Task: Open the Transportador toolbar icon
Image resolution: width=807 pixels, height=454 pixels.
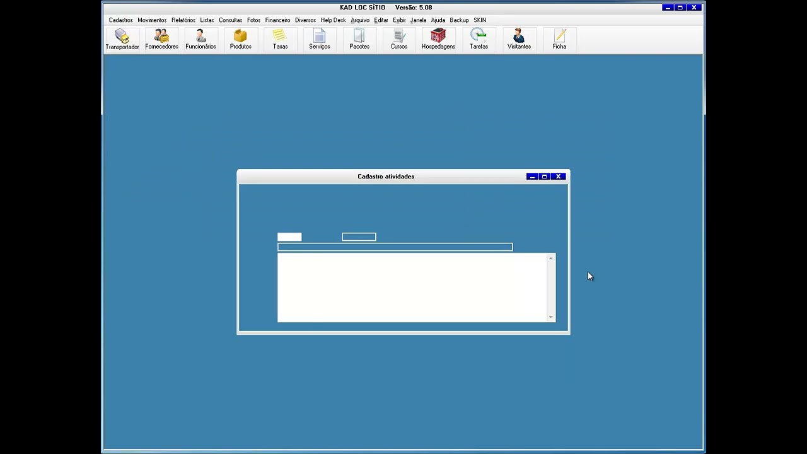Action: pyautogui.click(x=122, y=39)
